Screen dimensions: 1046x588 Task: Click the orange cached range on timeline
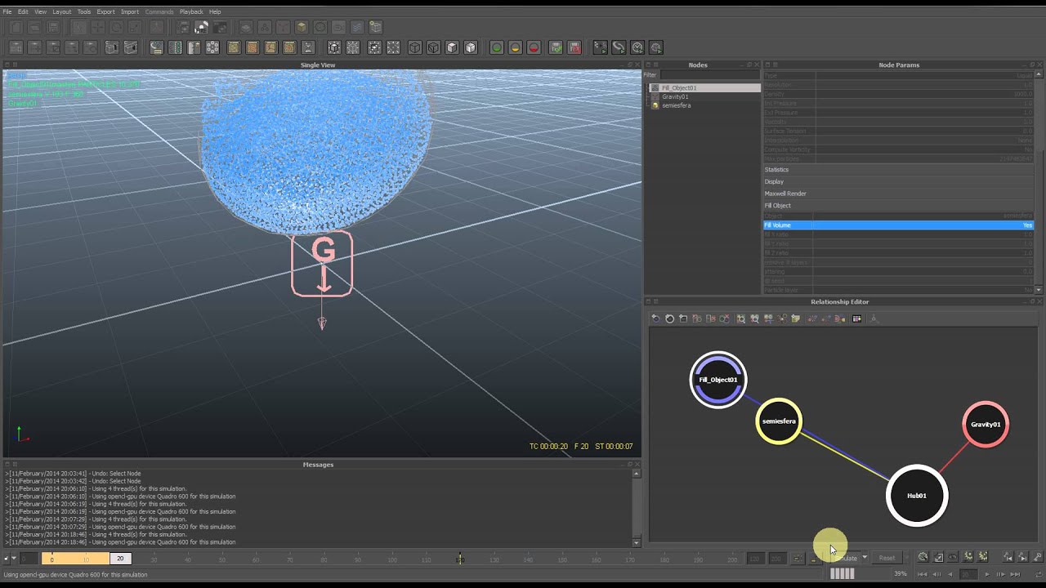pos(76,559)
